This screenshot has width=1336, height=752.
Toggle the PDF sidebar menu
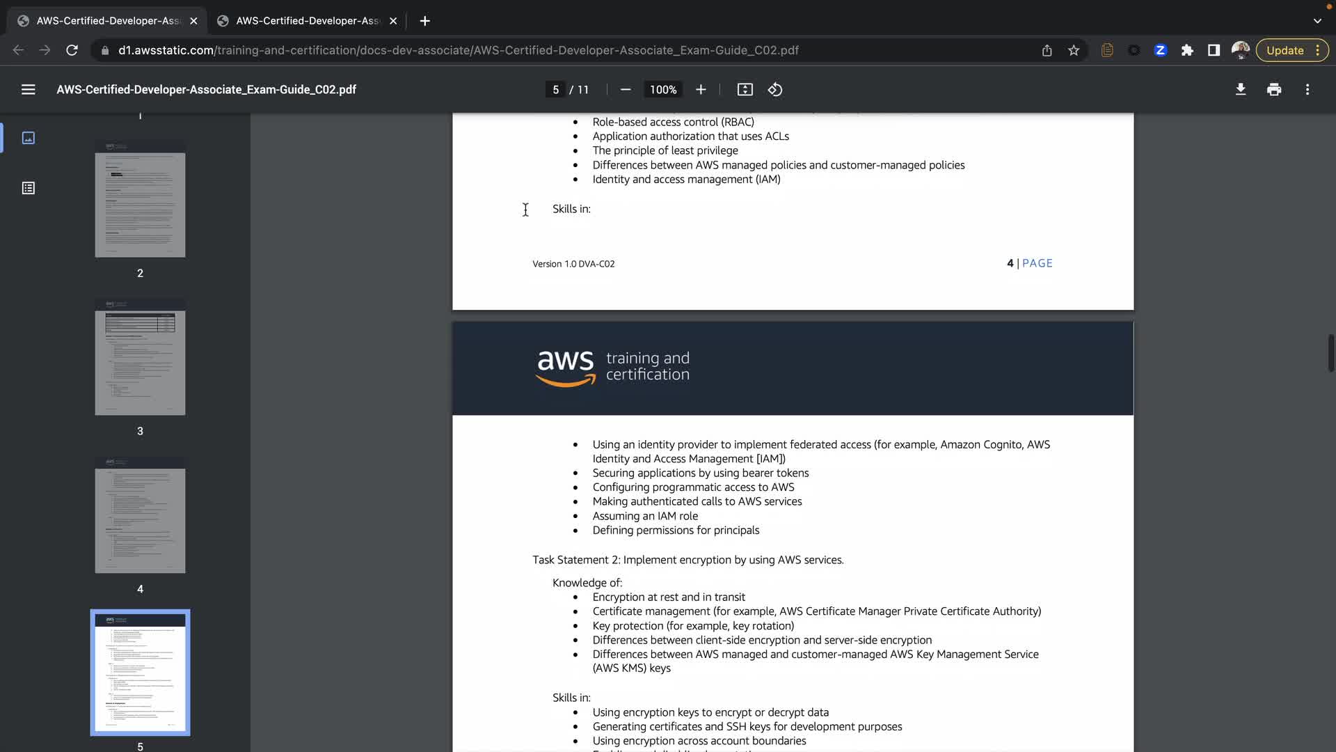[x=28, y=90]
